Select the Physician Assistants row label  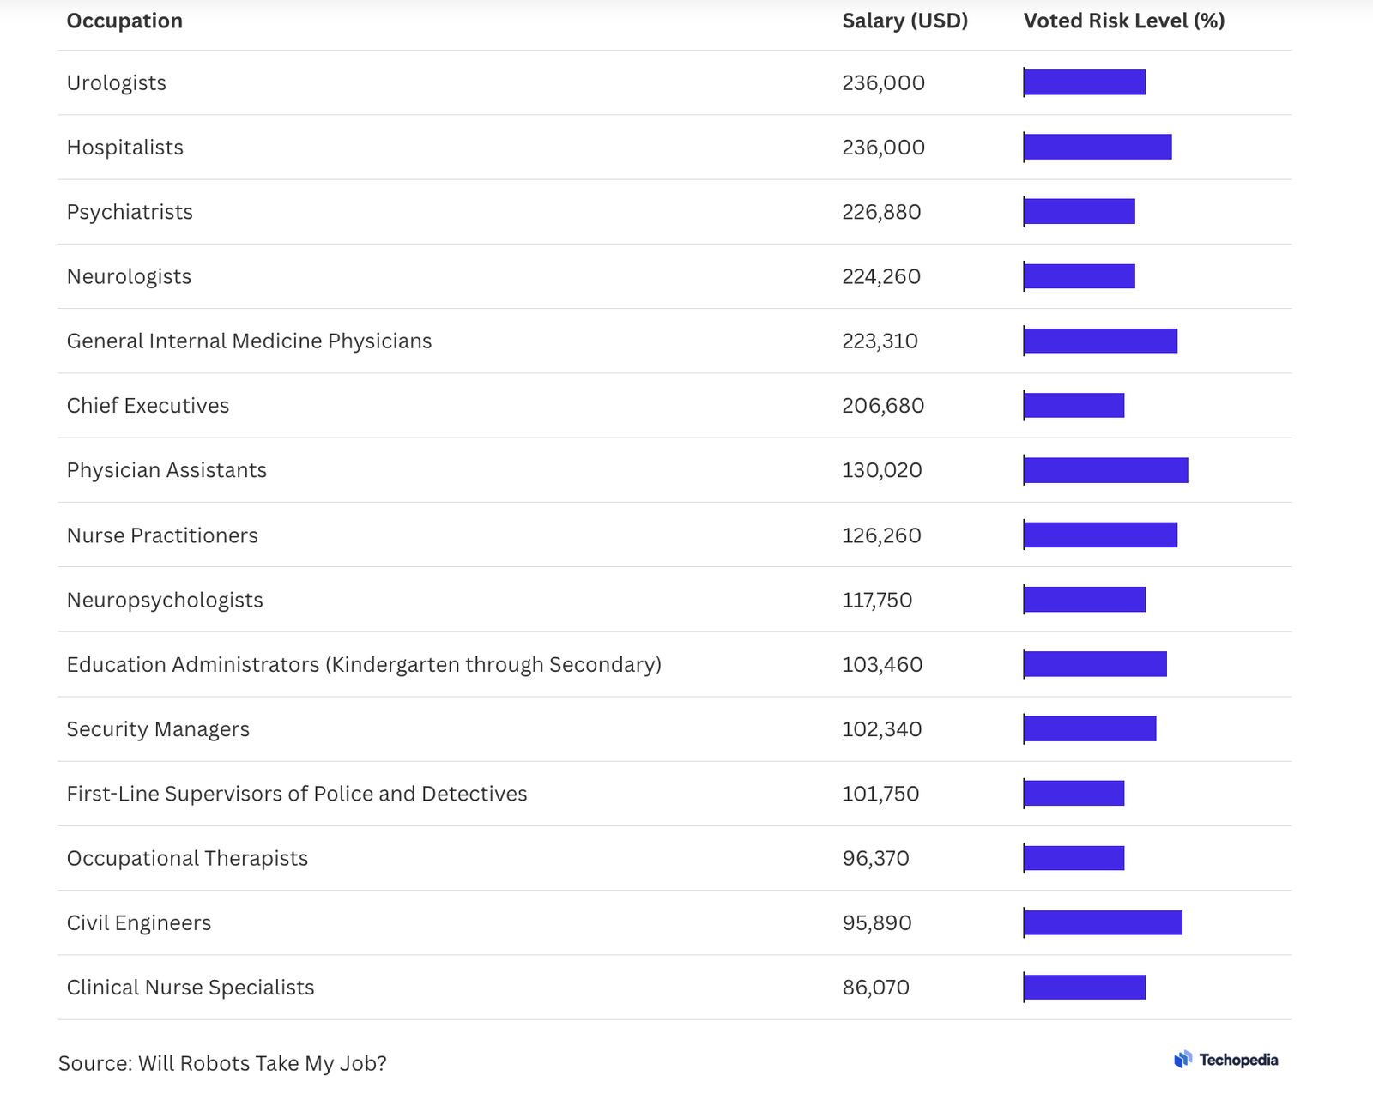(166, 470)
